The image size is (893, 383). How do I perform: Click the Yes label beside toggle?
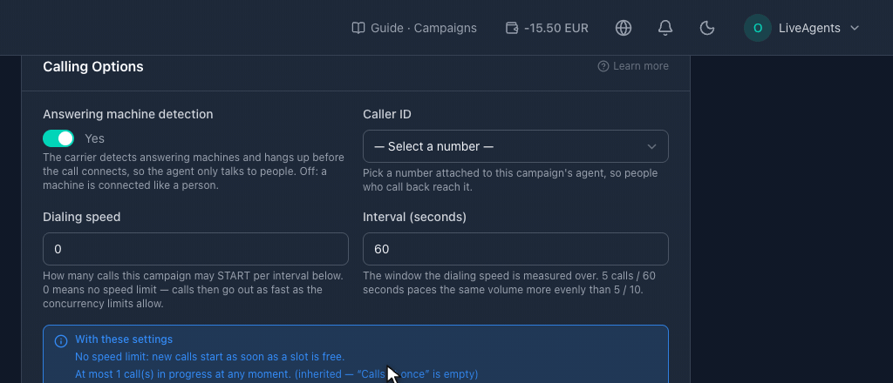[94, 138]
